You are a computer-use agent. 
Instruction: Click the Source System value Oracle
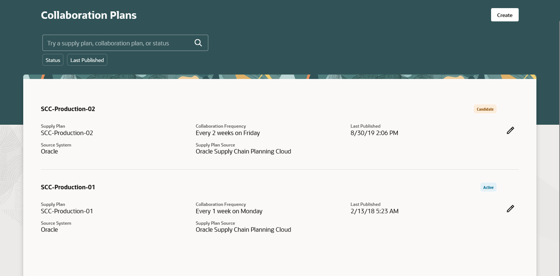(49, 151)
